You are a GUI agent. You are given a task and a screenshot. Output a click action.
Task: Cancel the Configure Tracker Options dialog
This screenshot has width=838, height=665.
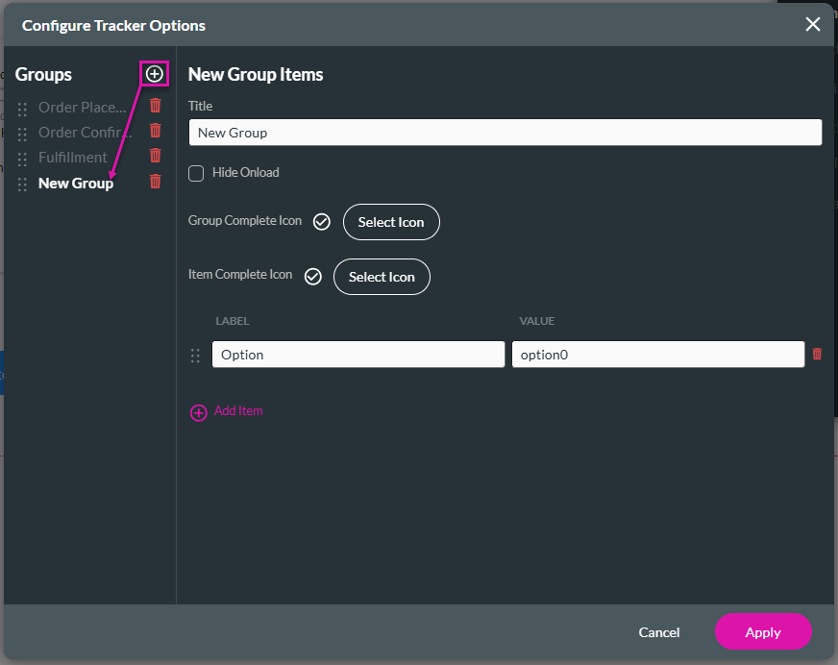658,632
